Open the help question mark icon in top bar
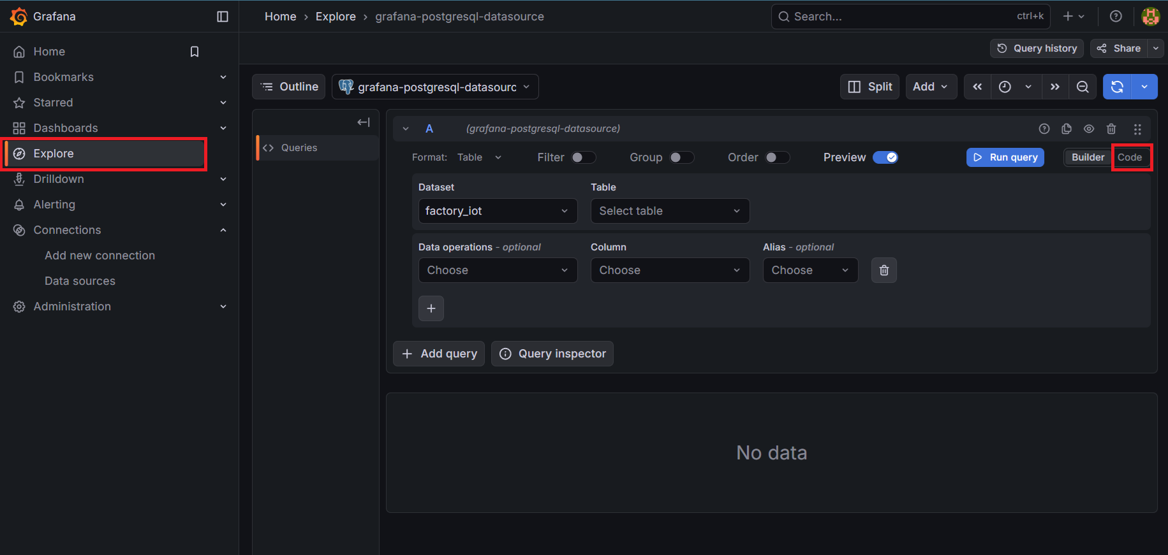The height and width of the screenshot is (555, 1168). click(1116, 17)
